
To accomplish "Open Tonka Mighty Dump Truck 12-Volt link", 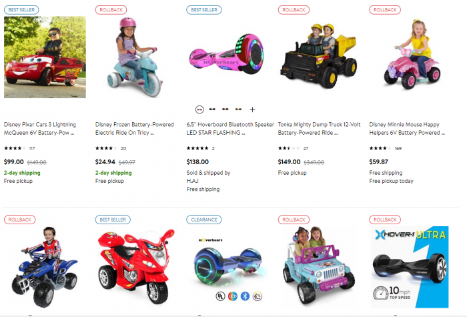I will pos(320,129).
